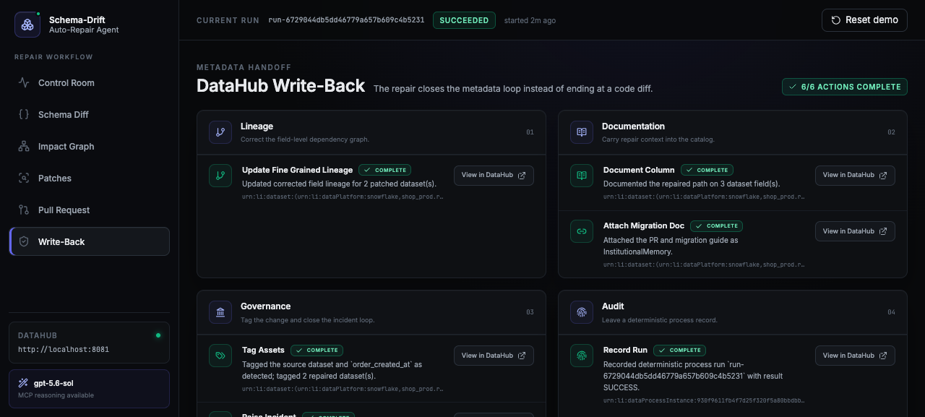The image size is (925, 417).
Task: Click the reset arrow icon in Reset demo
Action: (x=836, y=20)
